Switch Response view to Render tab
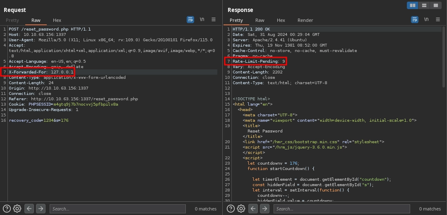Screen dimensions: 447x215 [305, 20]
